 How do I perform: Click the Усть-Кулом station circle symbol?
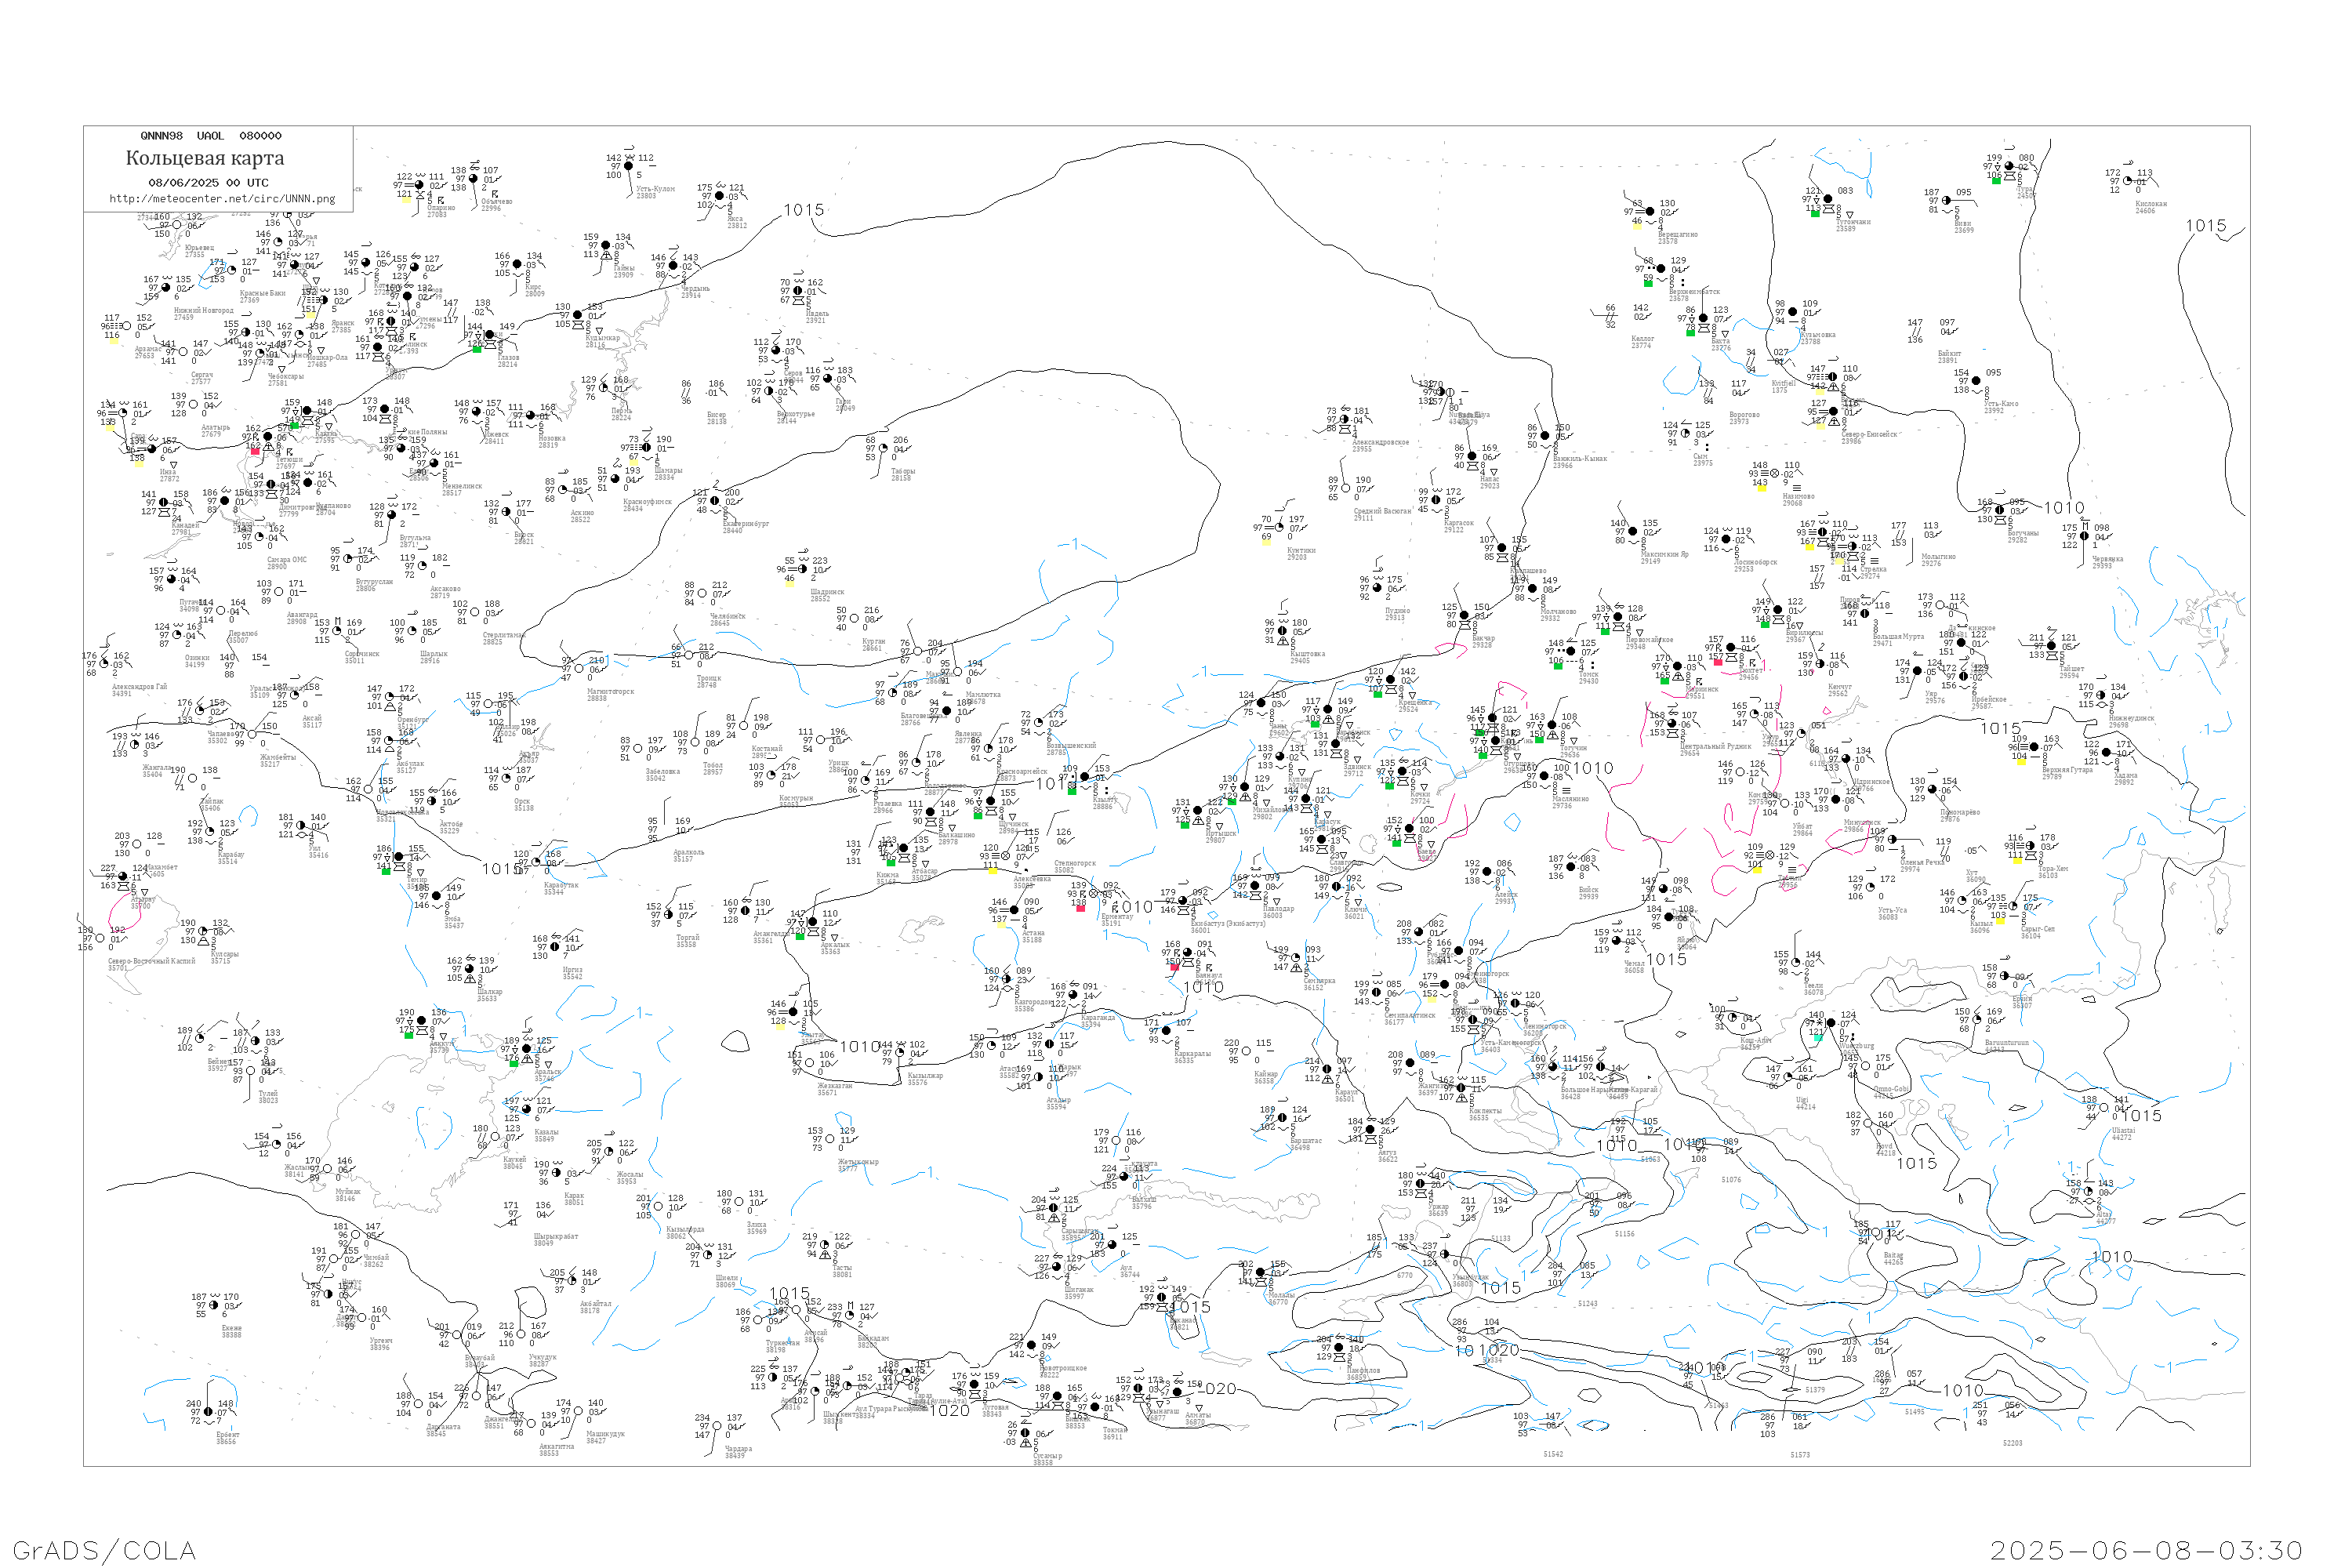[x=628, y=166]
